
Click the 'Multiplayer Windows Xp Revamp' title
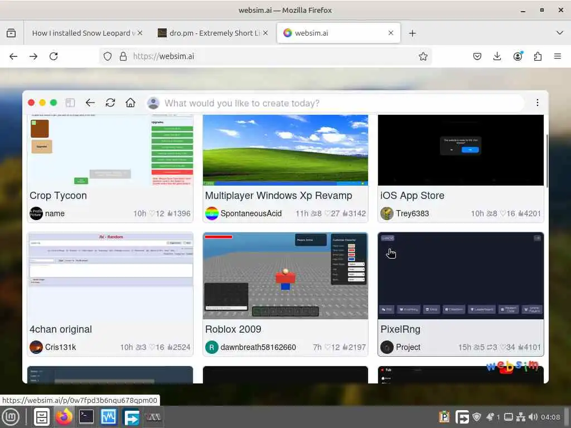[279, 196]
